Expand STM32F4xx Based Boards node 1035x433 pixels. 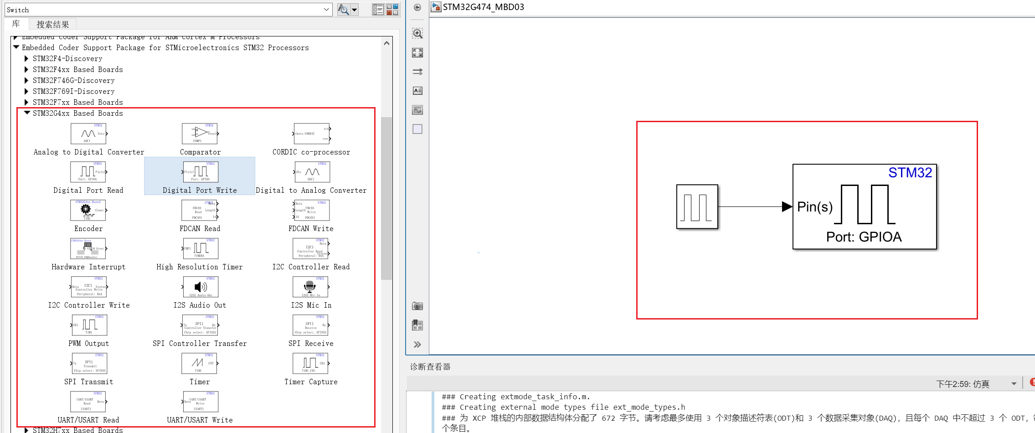26,69
